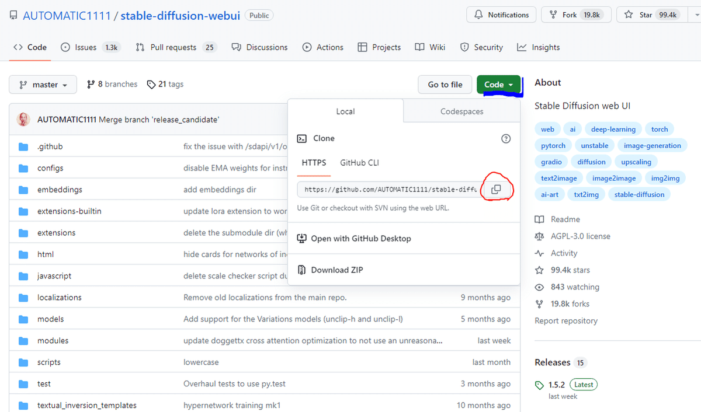Open the .github folder
The image size is (701, 412).
click(50, 146)
